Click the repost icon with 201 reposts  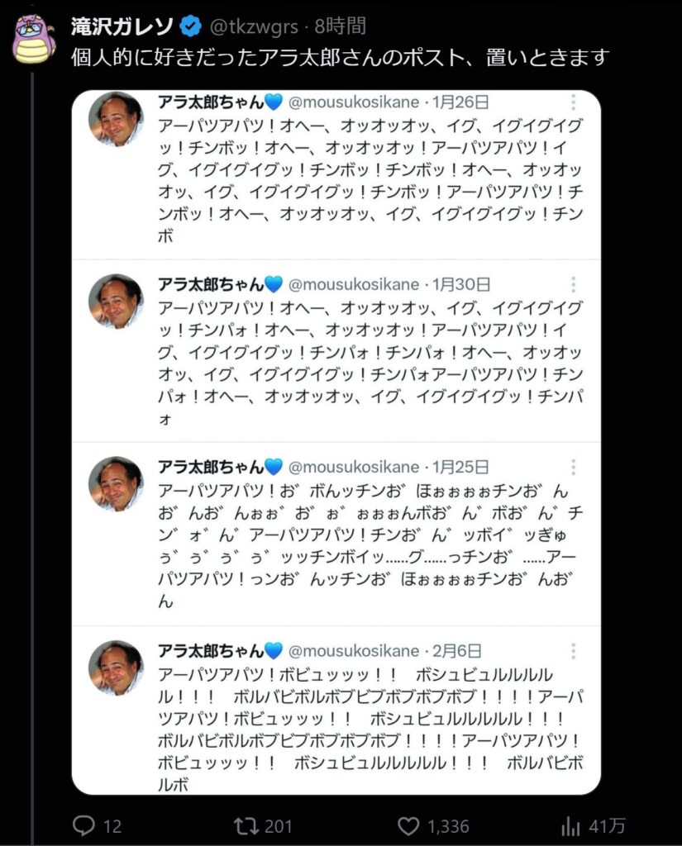pos(246,825)
